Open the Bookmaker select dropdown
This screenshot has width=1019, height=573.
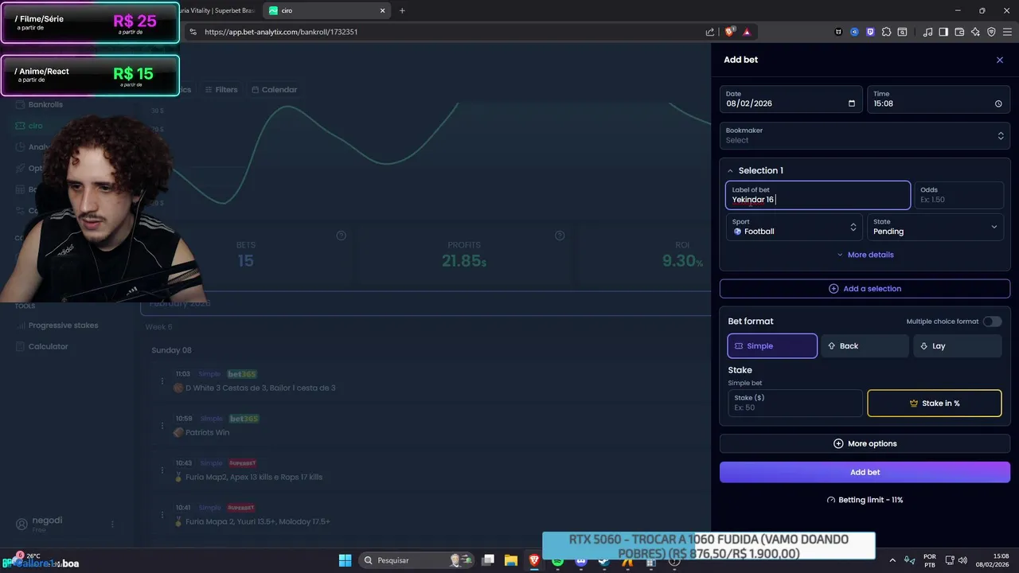pyautogui.click(x=865, y=135)
